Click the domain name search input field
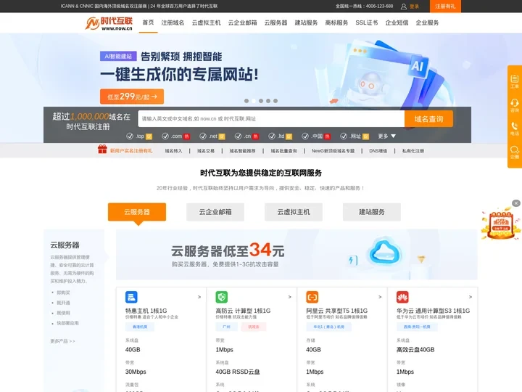 point(271,118)
